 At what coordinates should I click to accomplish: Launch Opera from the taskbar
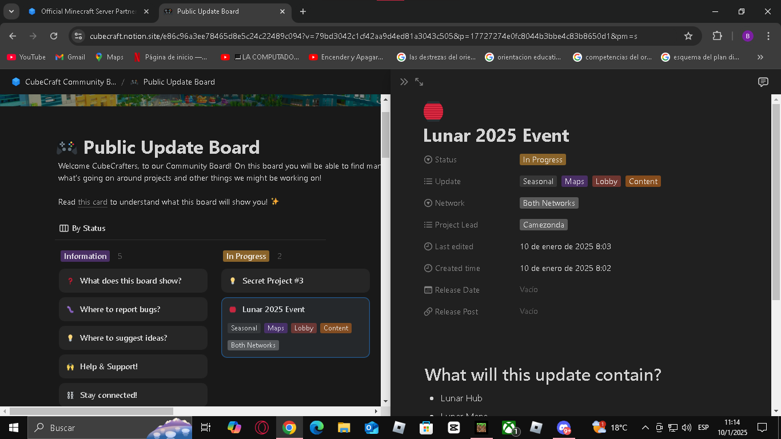pyautogui.click(x=262, y=428)
